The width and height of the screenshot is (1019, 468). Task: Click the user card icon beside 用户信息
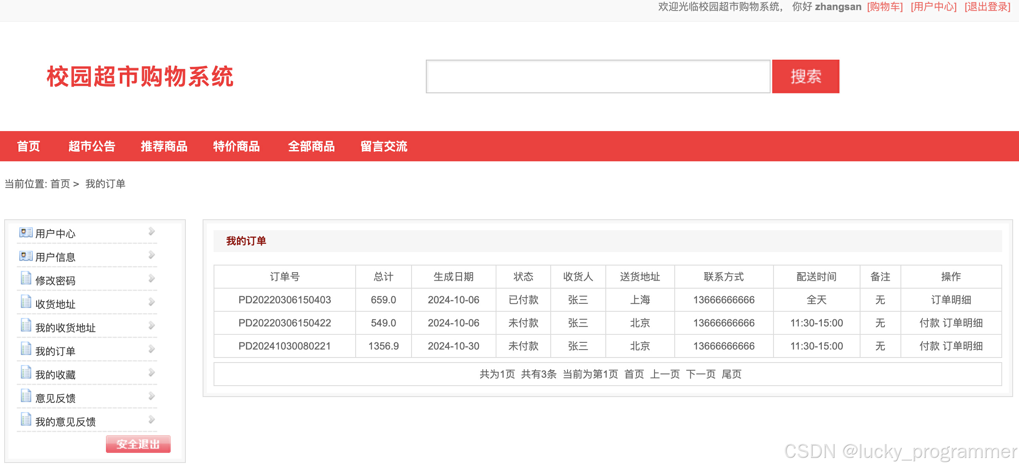26,256
